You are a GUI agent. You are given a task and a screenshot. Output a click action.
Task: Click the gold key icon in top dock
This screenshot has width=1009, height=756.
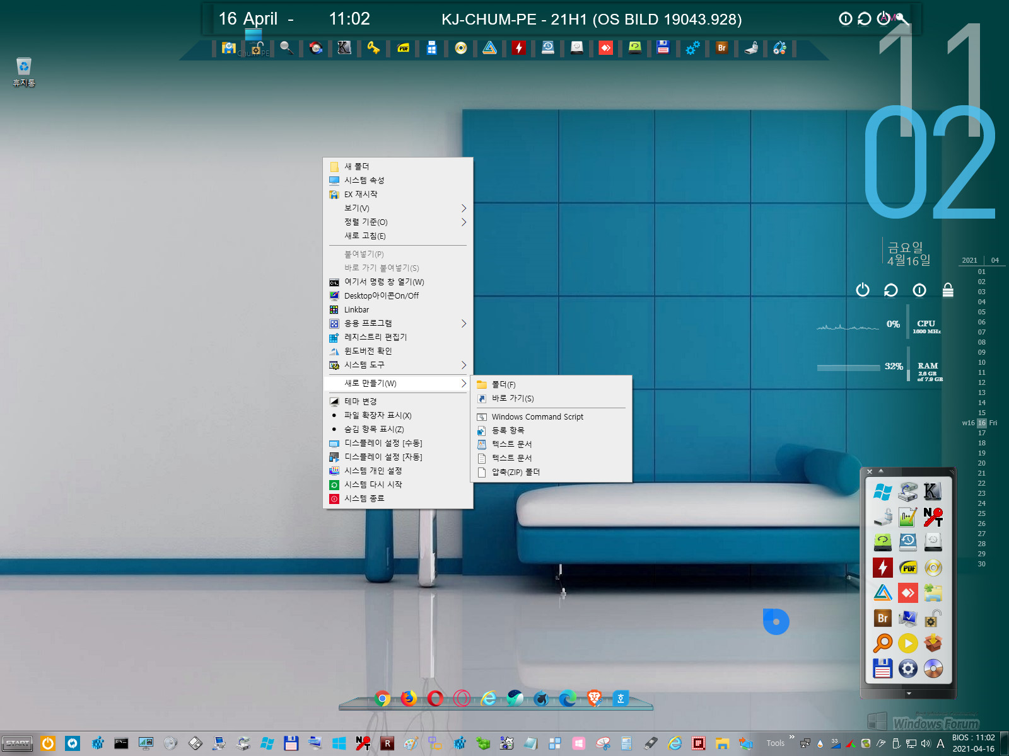point(374,48)
